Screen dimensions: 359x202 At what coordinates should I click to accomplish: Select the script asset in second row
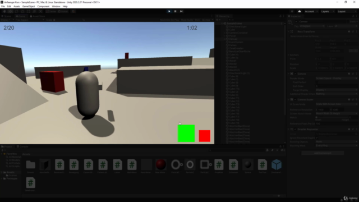click(30, 184)
